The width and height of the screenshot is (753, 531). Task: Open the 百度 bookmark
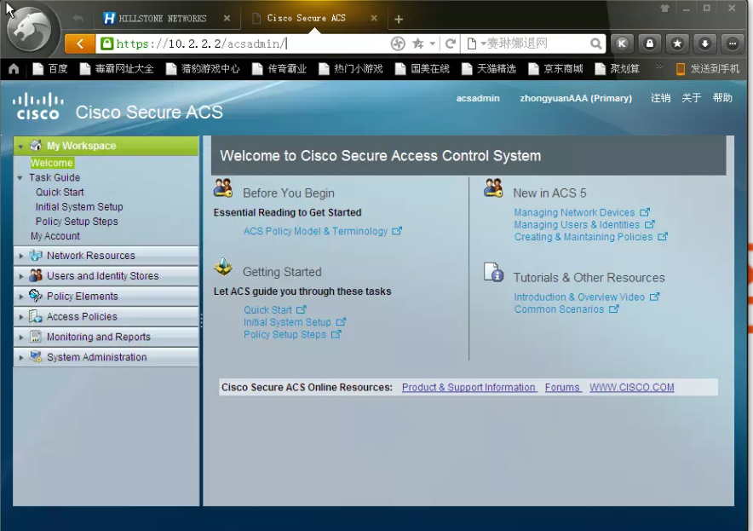(x=50, y=69)
